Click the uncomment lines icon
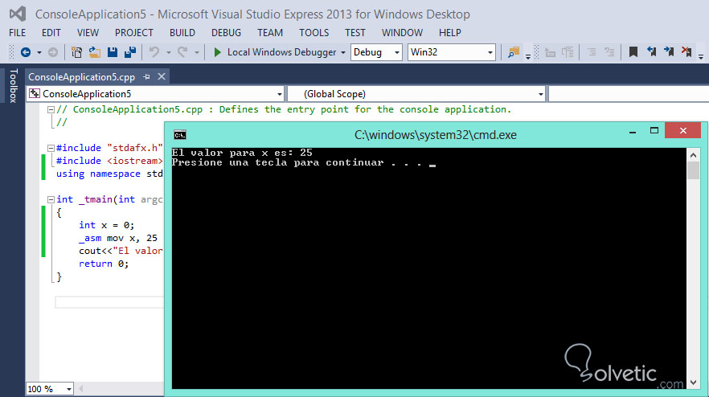 click(609, 52)
